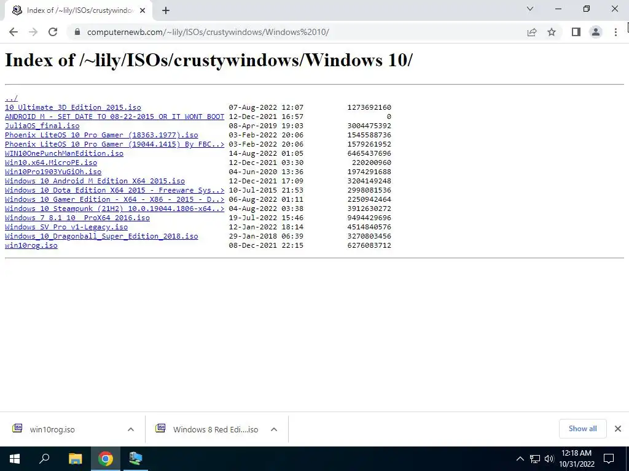This screenshot has width=629, height=471.
Task: Close the Index of ~lily tab
Action: coord(143,11)
